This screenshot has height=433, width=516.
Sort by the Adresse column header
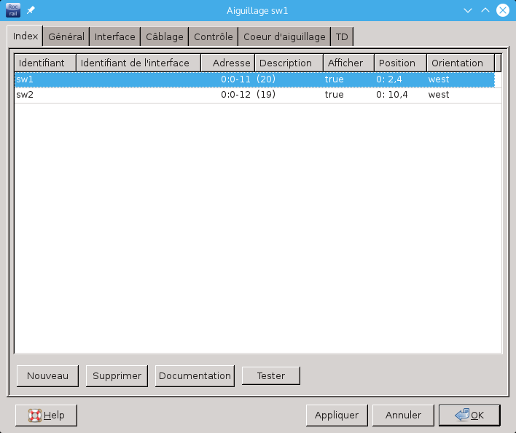[227, 63]
